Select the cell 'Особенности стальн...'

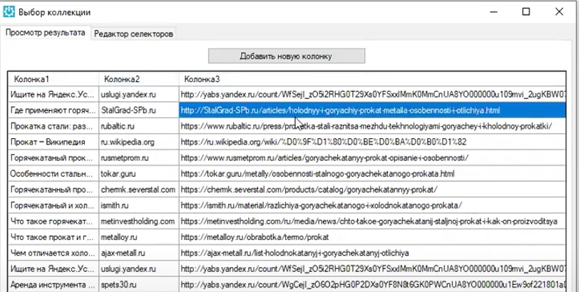point(53,174)
